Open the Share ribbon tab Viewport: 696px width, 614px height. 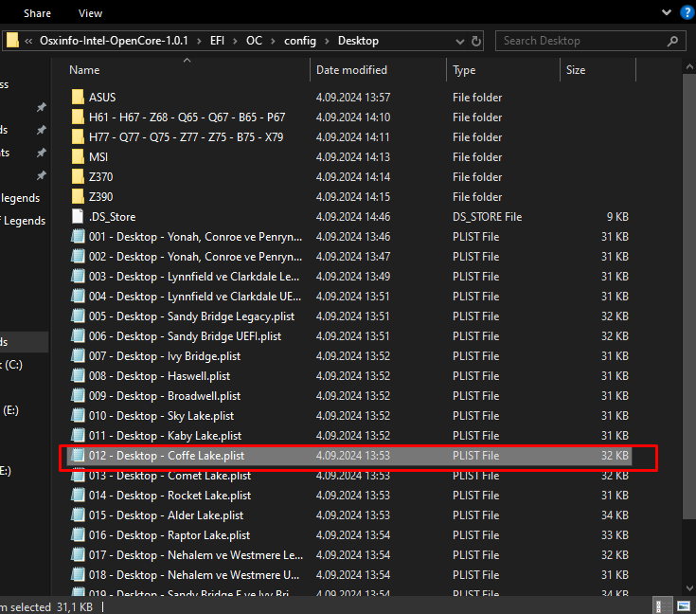[x=37, y=13]
